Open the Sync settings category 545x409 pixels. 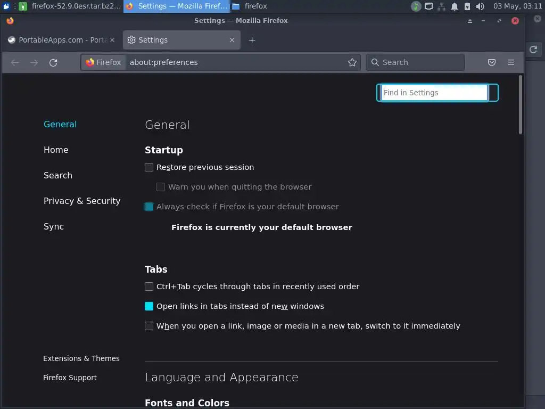[54, 227]
